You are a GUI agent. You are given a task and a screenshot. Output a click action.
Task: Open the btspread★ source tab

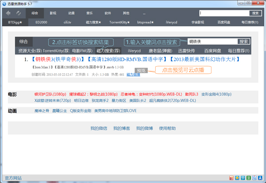(x=145, y=22)
